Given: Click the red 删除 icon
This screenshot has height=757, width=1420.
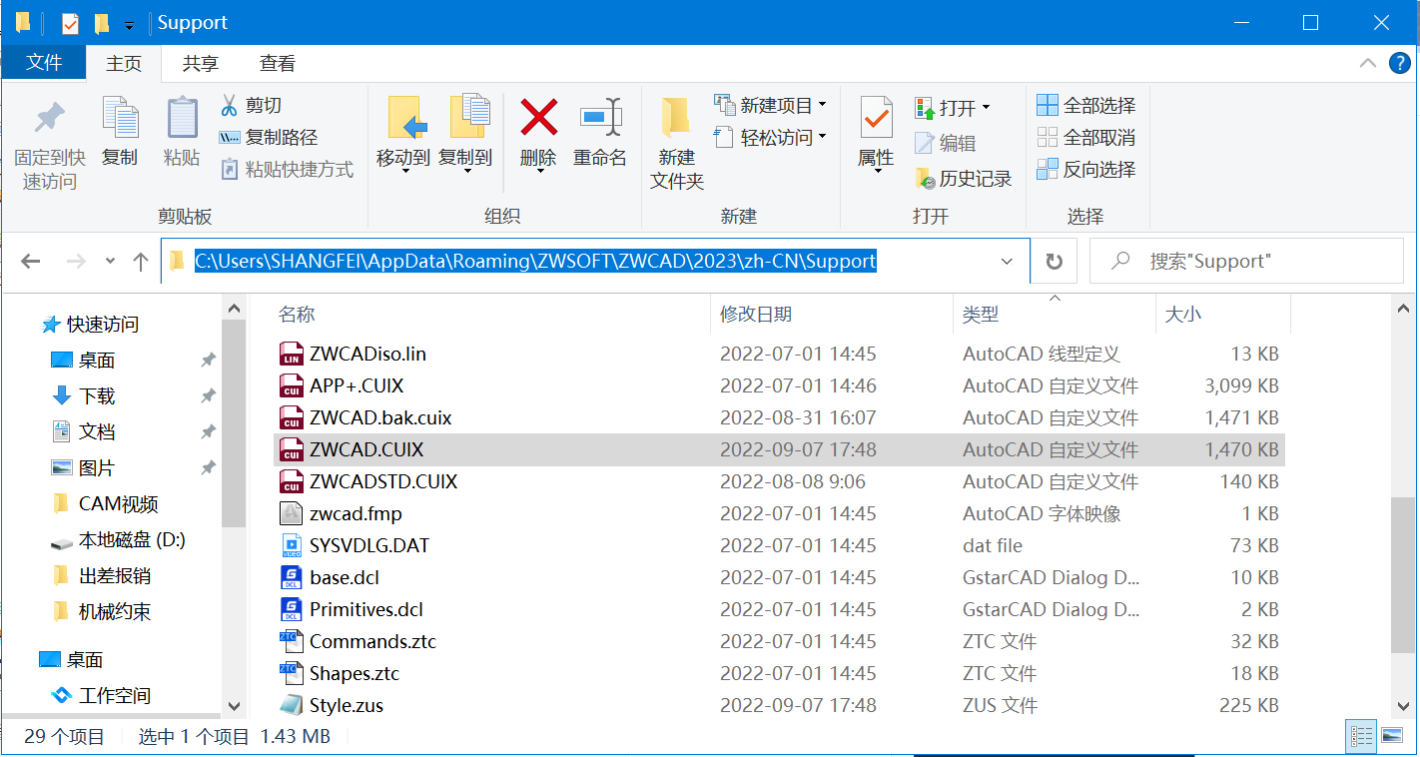Looking at the screenshot, I should [x=538, y=118].
